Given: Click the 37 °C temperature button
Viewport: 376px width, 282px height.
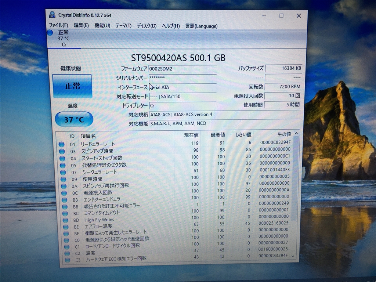Looking at the screenshot, I should tap(74, 119).
